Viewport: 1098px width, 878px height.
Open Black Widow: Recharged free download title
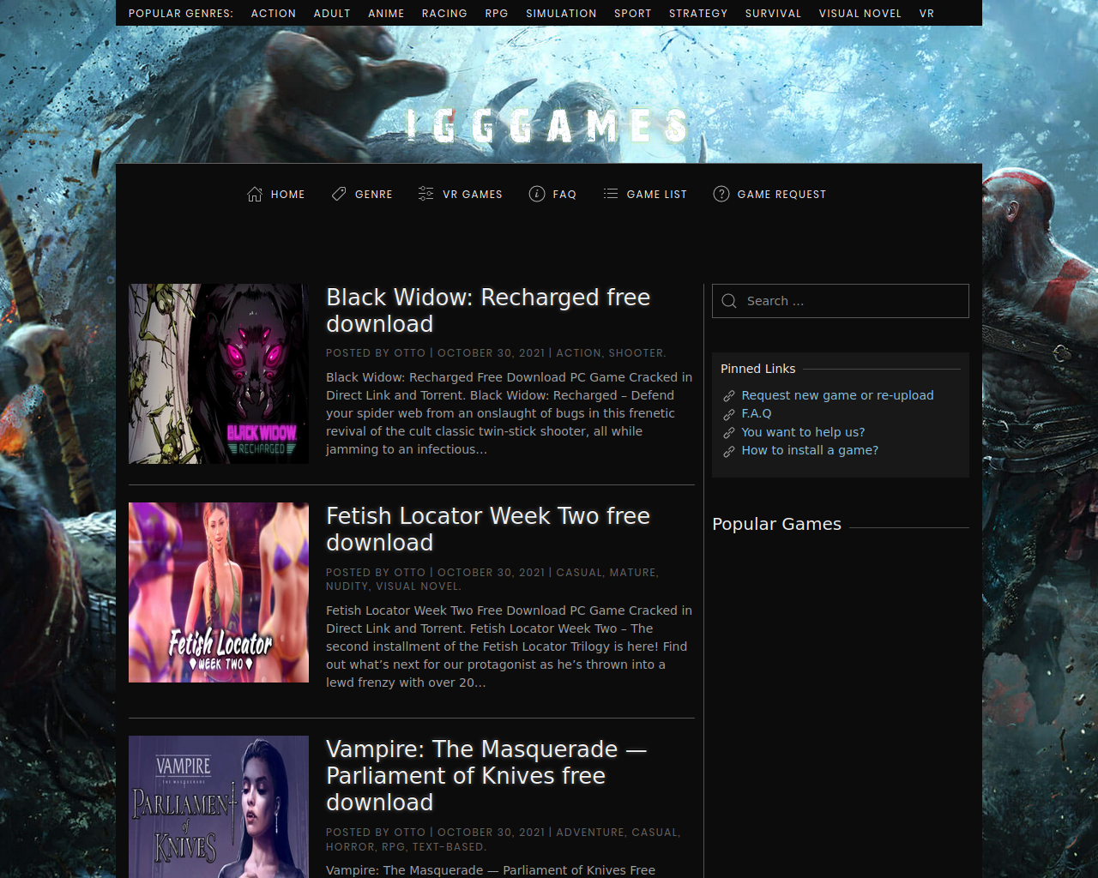click(488, 310)
